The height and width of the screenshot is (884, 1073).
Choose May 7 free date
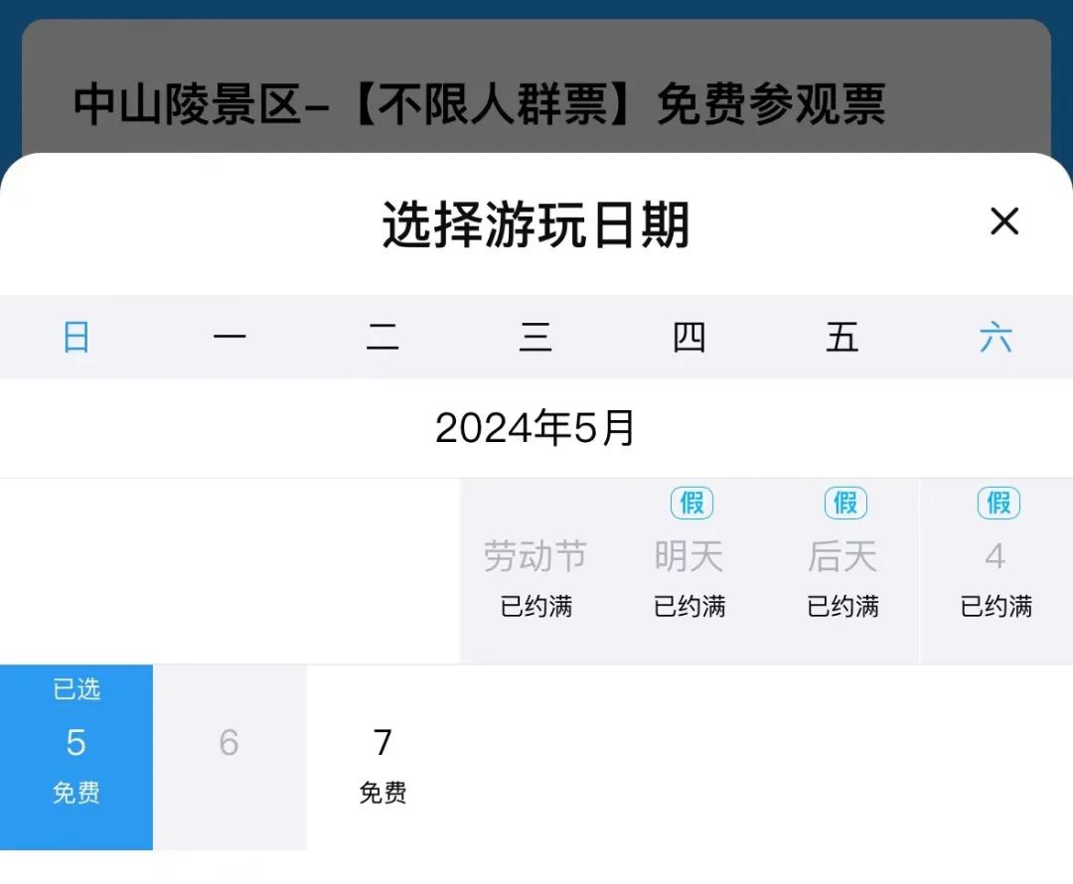(x=383, y=757)
